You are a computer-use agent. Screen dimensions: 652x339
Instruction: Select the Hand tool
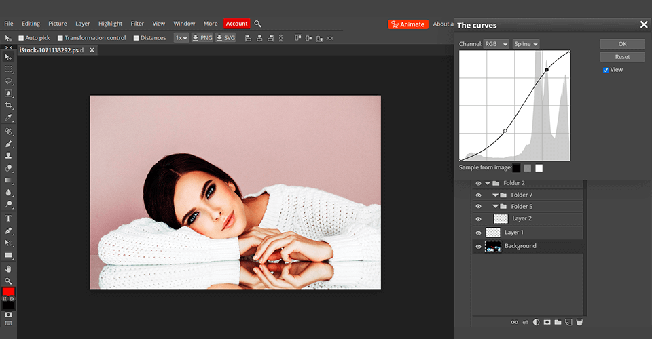(x=9, y=268)
